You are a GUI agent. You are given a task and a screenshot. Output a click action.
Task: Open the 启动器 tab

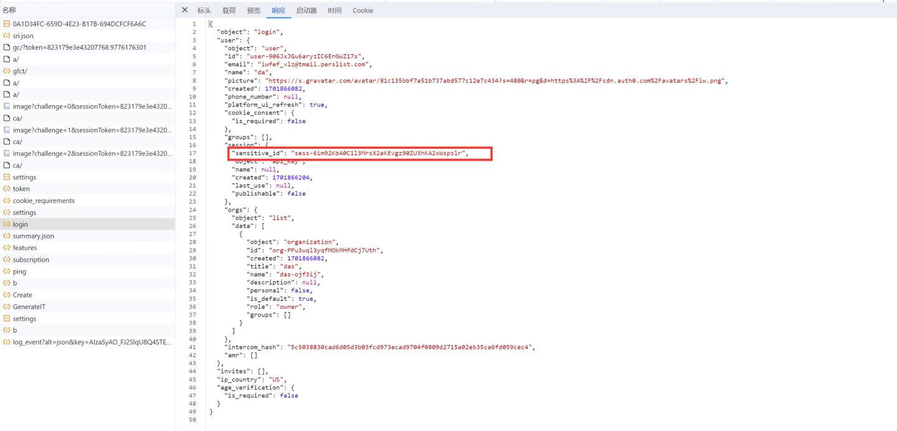tap(306, 11)
